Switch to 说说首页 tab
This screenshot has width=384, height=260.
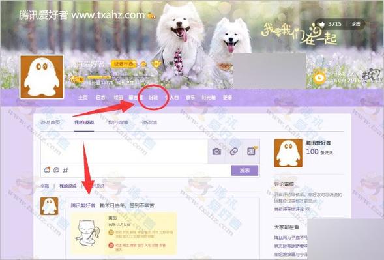50,123
